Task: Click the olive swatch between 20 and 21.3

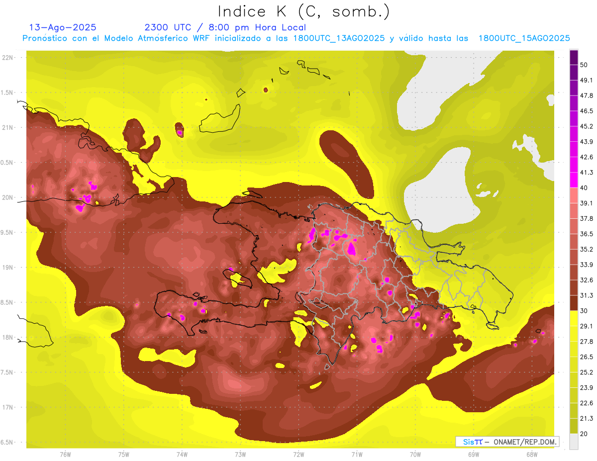Action: 574,426
